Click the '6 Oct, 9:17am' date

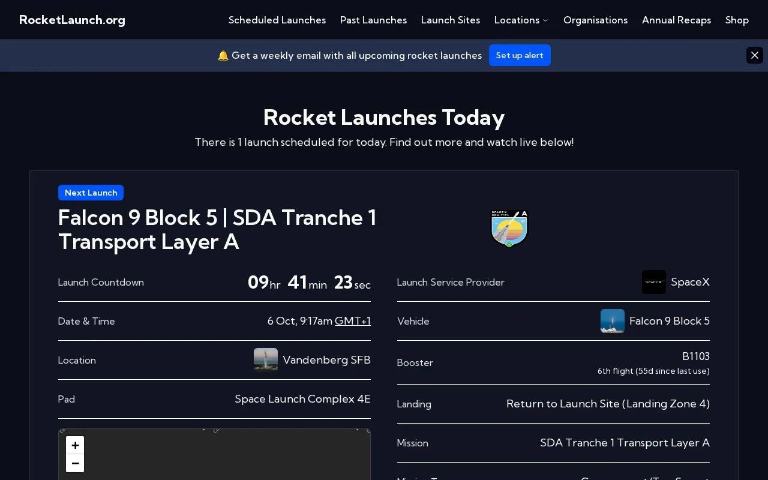click(300, 321)
